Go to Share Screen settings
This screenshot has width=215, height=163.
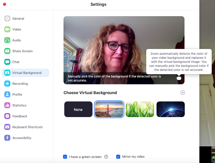[22, 51]
